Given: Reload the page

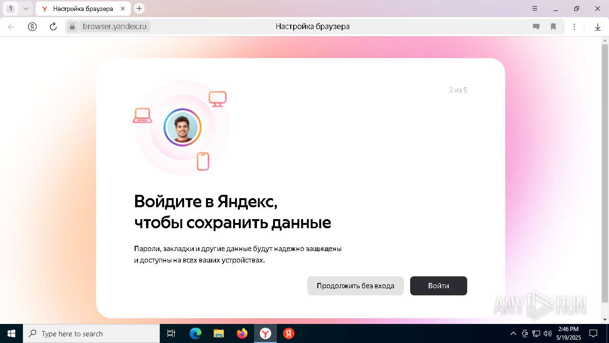Looking at the screenshot, I should 53,27.
